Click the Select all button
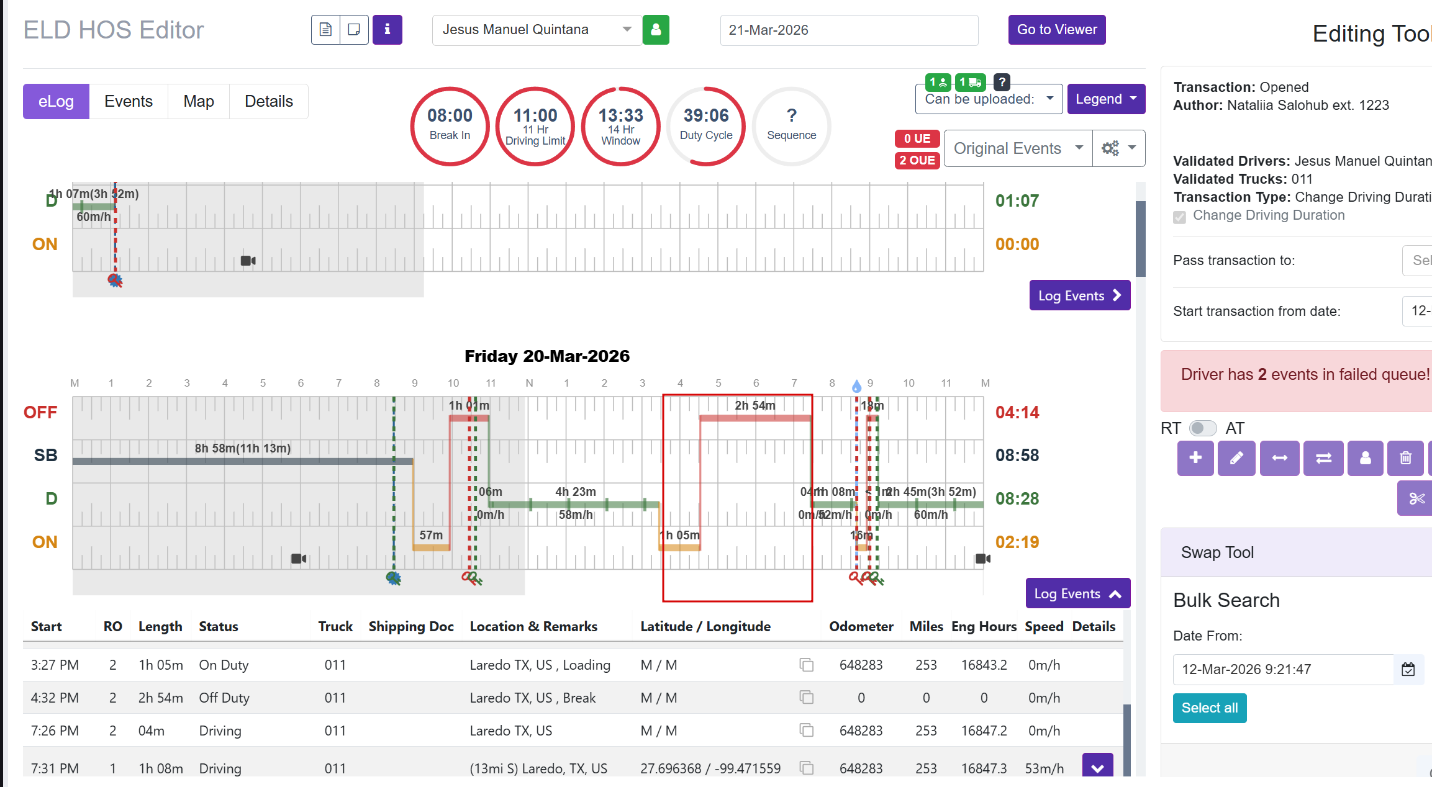This screenshot has width=1432, height=787. click(x=1209, y=708)
